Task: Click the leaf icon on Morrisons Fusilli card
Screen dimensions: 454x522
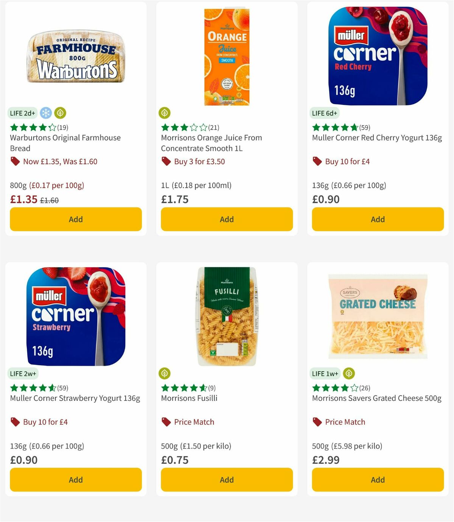Action: click(164, 373)
